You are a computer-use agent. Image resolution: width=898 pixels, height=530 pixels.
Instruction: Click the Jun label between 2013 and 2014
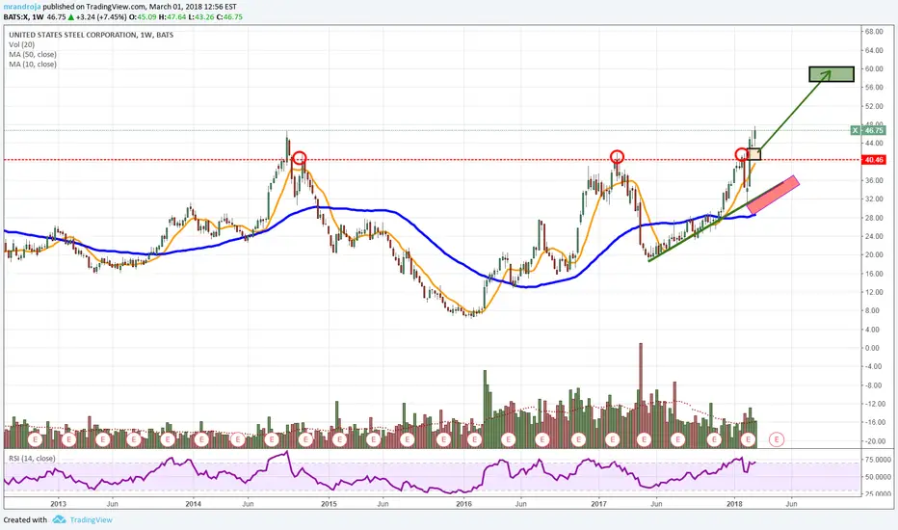point(112,504)
